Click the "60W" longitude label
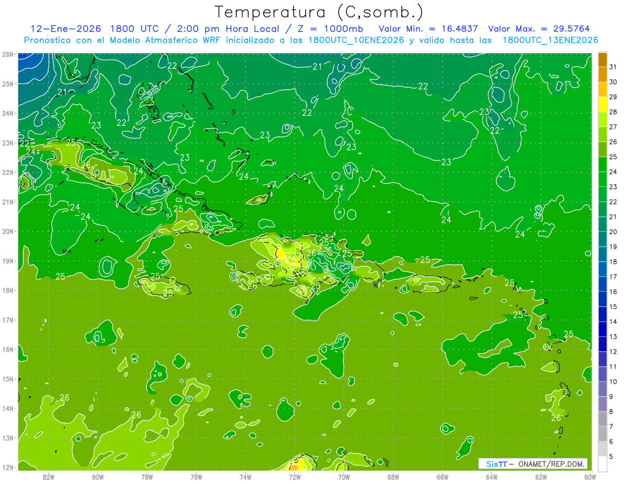This screenshot has width=627, height=484. pyautogui.click(x=590, y=476)
